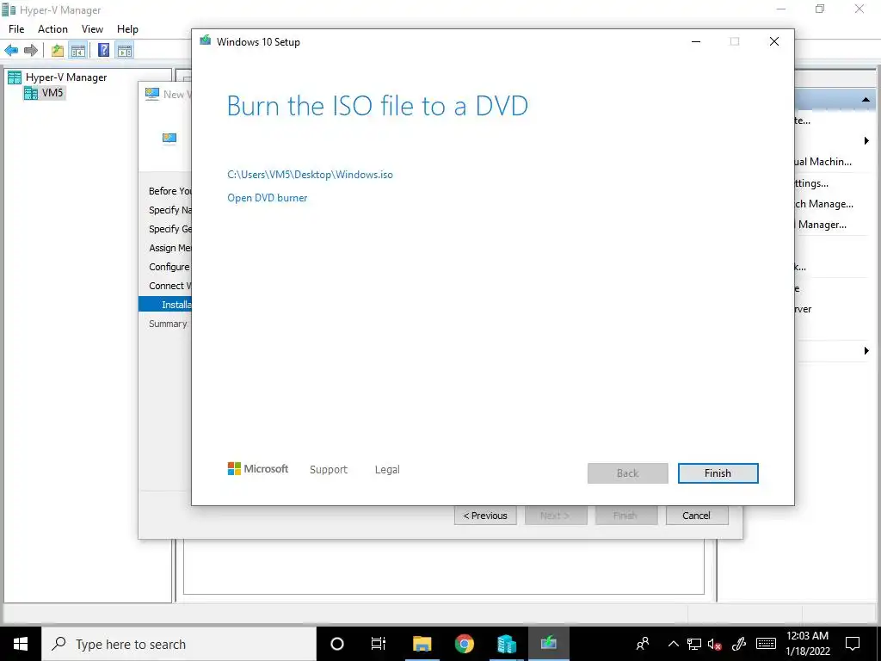Select the Assign Memory wizard step
881x661 pixels.
click(169, 248)
